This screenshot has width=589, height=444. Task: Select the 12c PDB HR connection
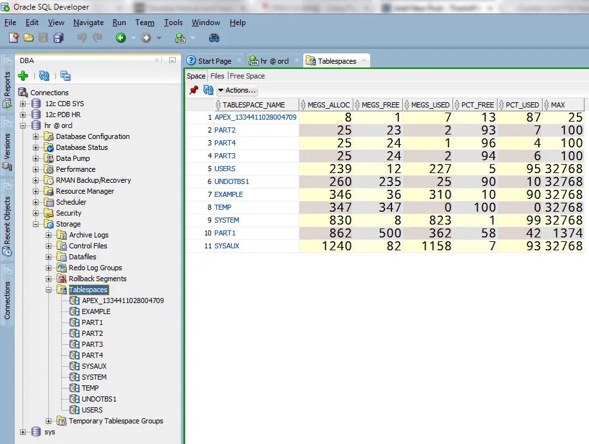62,115
